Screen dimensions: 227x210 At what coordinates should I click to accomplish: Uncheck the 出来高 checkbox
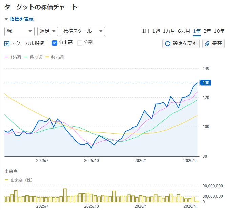[55, 43]
